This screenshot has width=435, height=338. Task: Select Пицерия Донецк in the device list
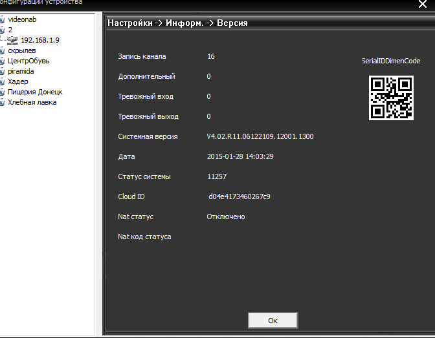tap(35, 92)
